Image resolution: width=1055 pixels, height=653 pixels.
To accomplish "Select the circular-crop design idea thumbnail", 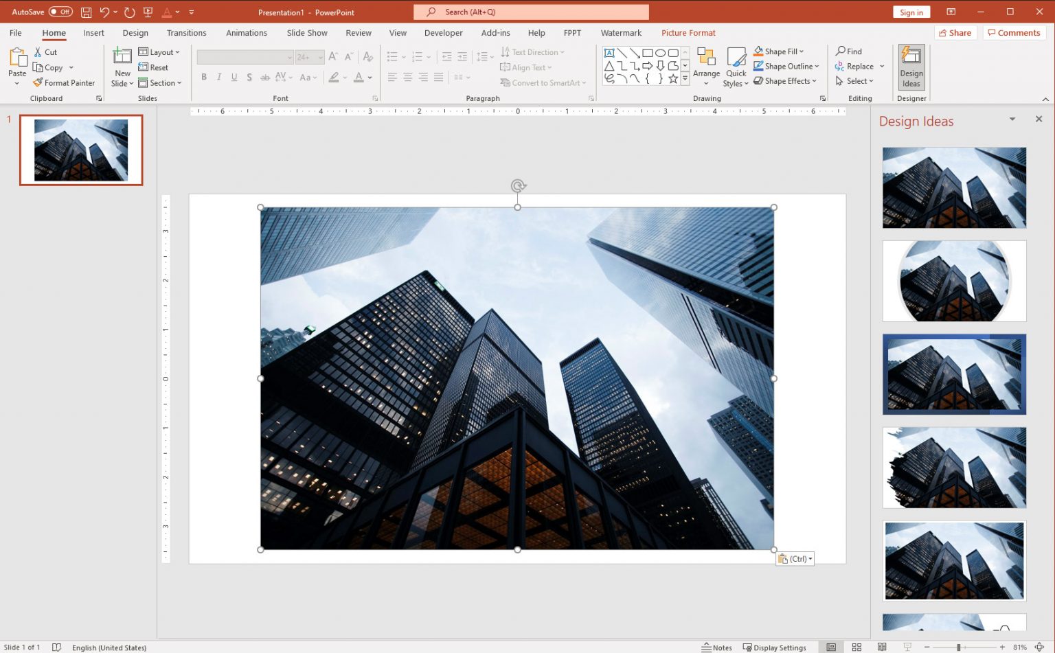I will tap(954, 281).
